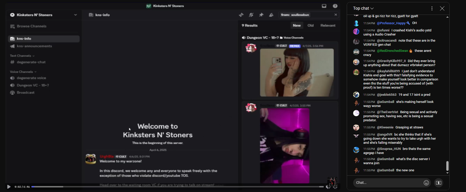Click the @angxIVR username in chat
This screenshot has width=466, height=192.
click(x=385, y=135)
